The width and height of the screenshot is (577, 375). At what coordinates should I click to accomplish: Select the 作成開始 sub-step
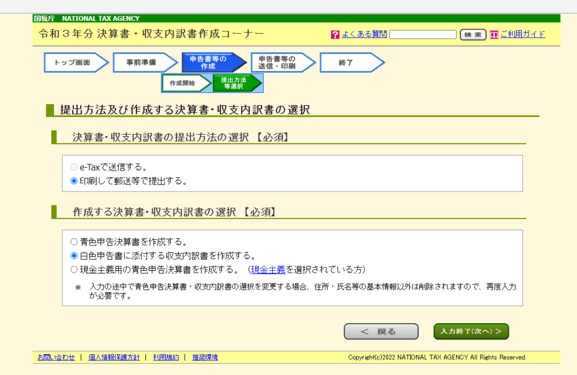pyautogui.click(x=187, y=83)
